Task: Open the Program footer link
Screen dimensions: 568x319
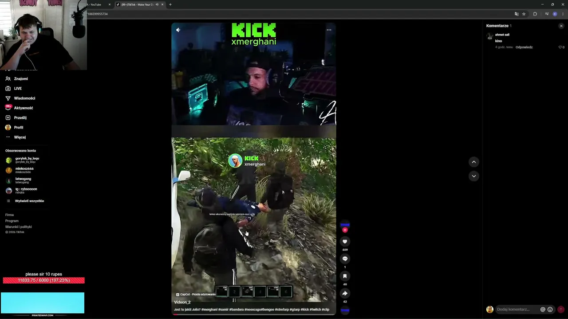Action: point(12,221)
